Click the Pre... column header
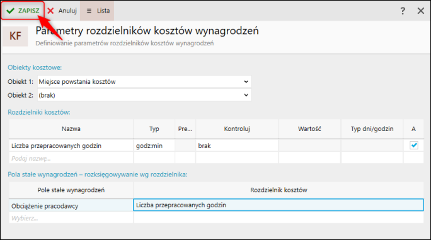 coord(185,129)
